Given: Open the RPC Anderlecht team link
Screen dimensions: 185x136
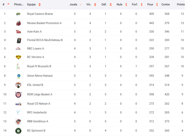Looking at the screenshot, I should coord(37,112).
